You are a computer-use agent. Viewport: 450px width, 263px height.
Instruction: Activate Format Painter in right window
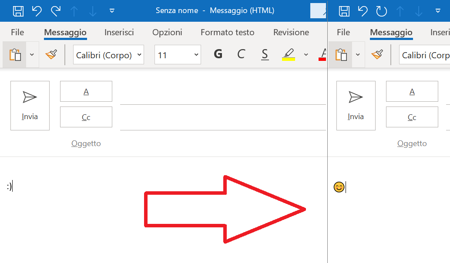click(377, 54)
